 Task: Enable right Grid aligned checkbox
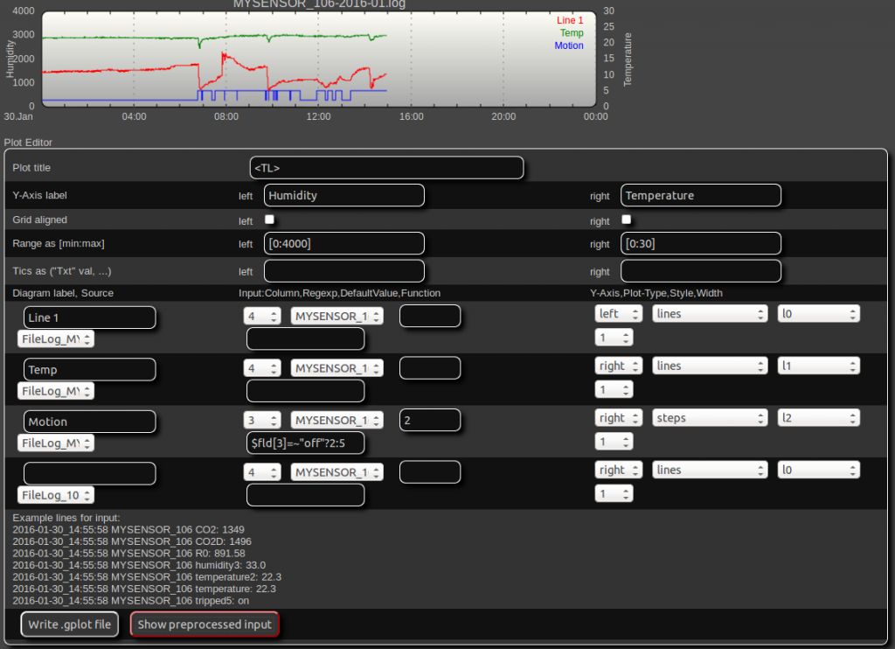(x=627, y=220)
